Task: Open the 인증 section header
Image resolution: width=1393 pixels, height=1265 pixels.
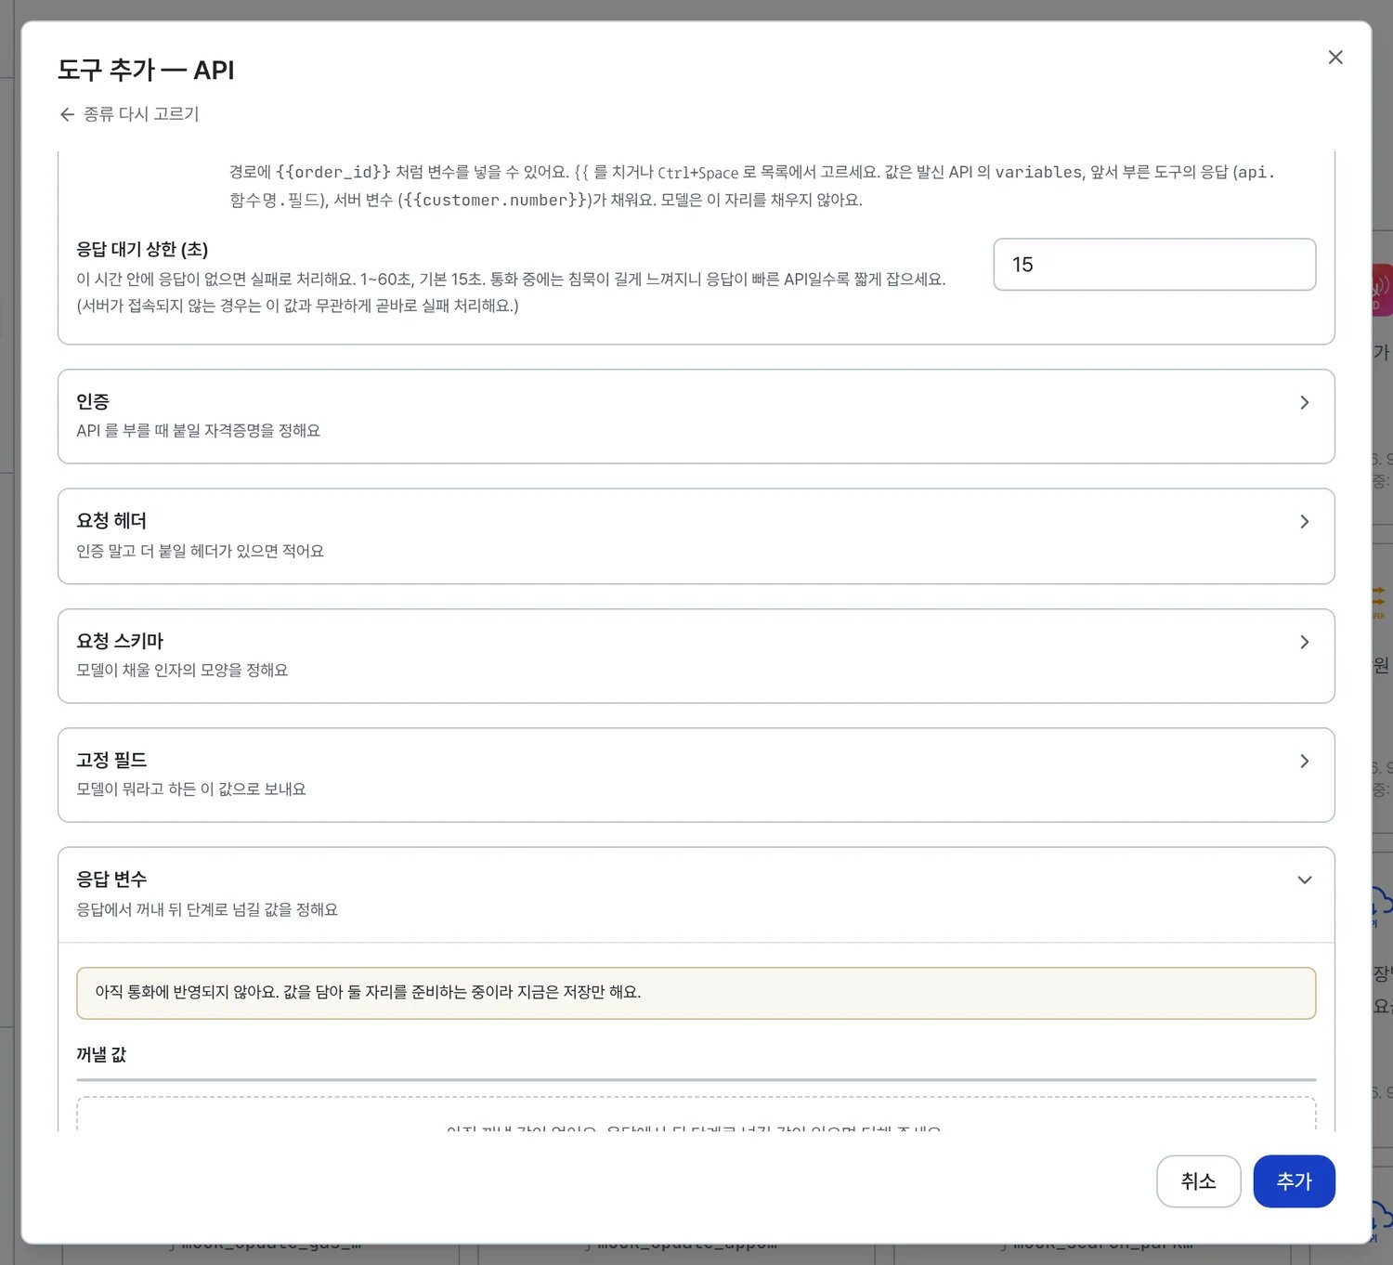Action: (696, 416)
